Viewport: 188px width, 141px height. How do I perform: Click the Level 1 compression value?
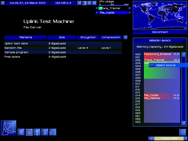[x=106, y=48]
